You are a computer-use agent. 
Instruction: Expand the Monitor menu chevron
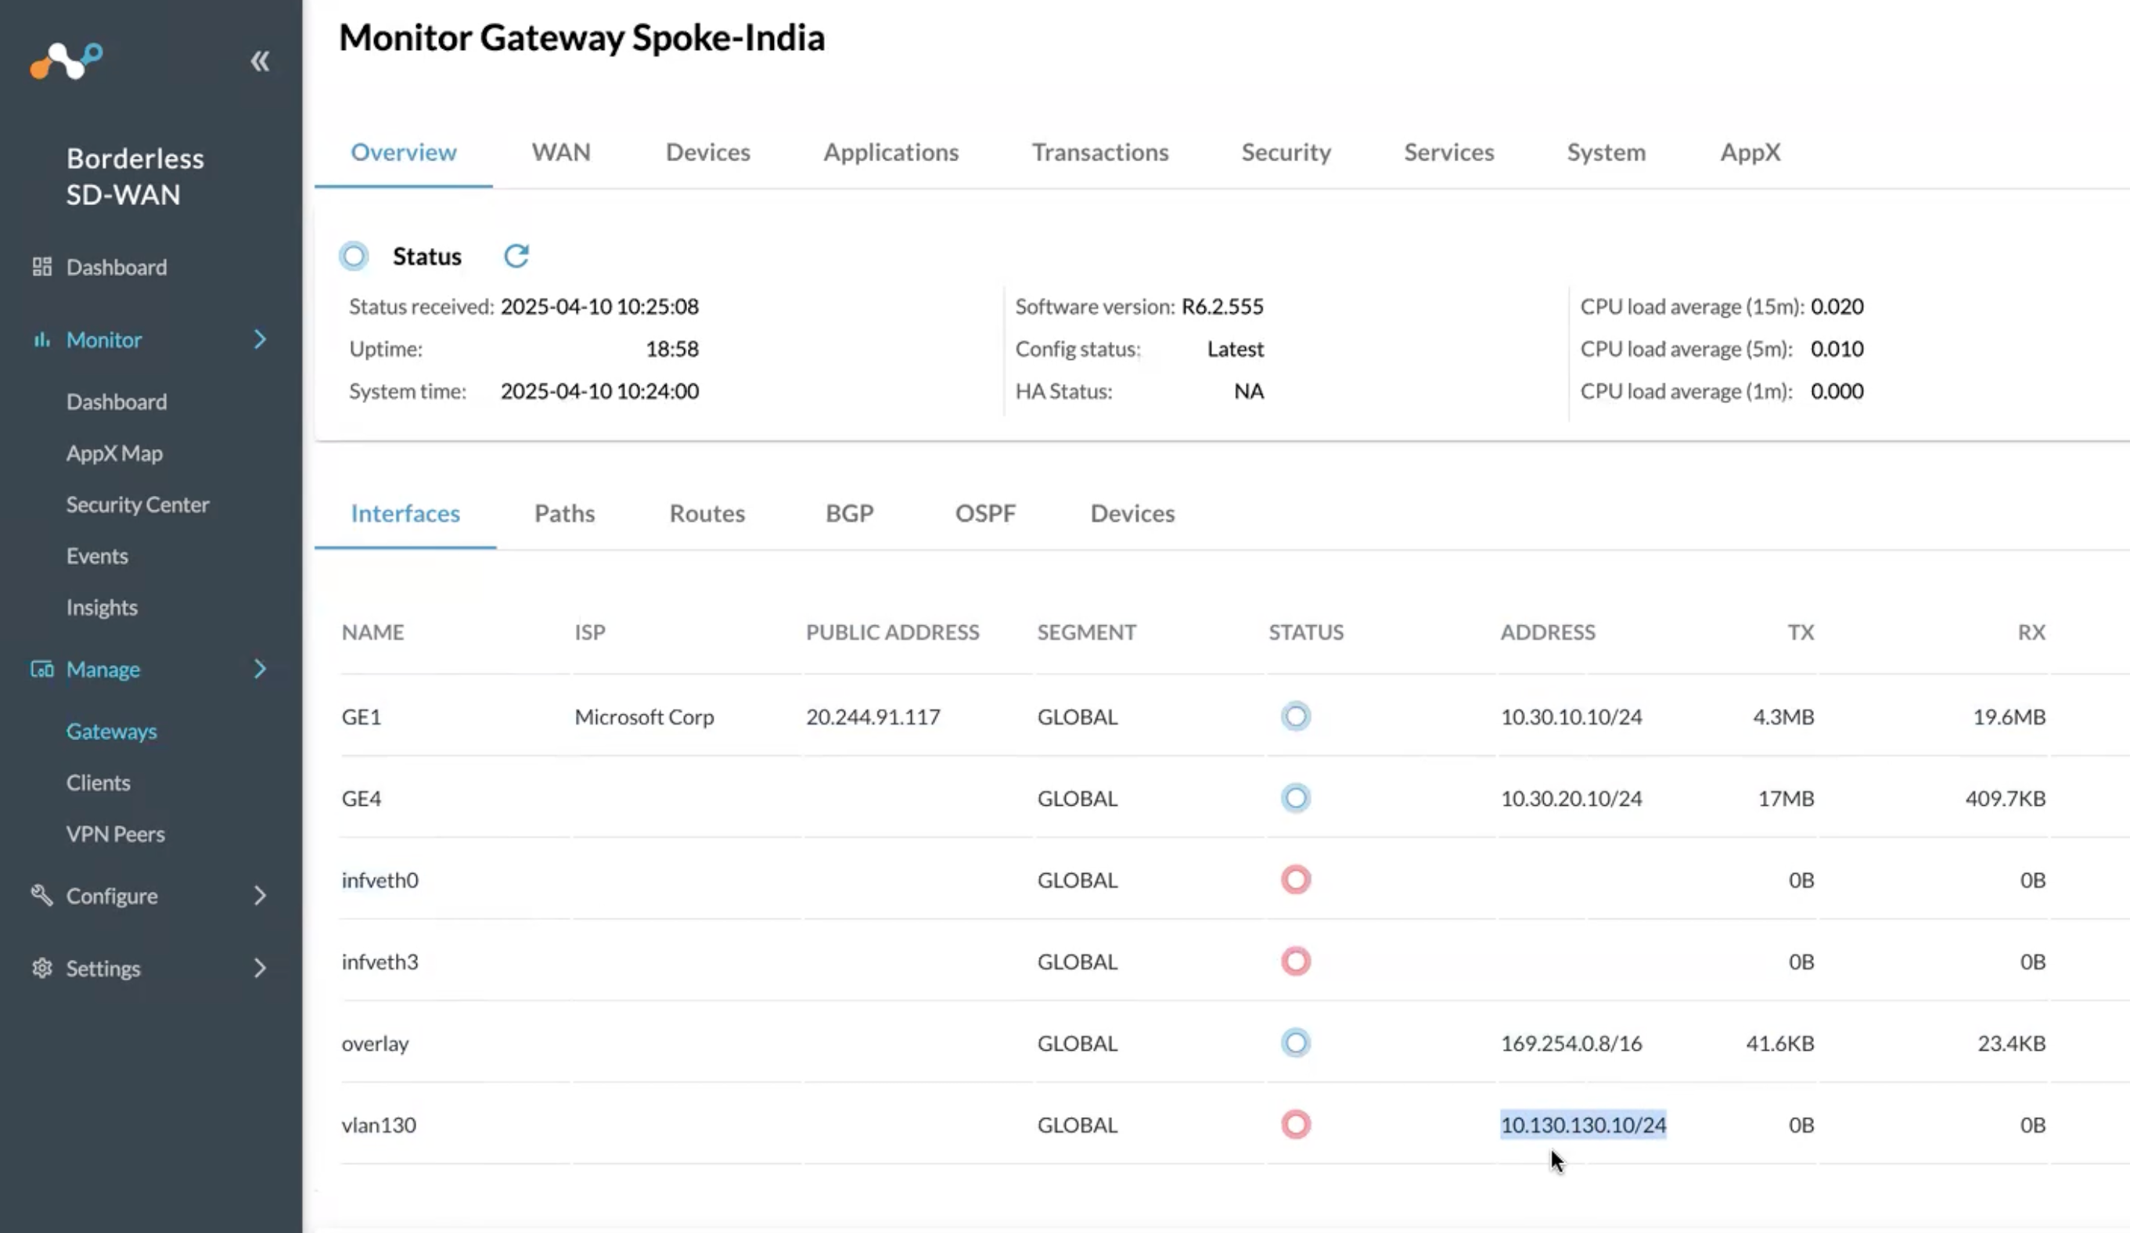261,340
